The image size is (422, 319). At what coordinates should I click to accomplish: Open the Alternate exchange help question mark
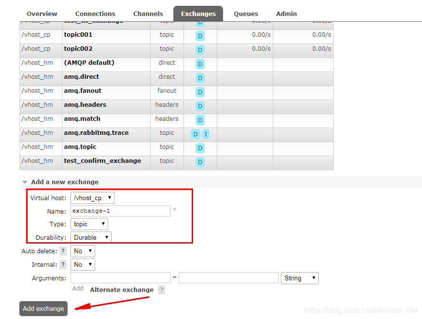coord(161,290)
